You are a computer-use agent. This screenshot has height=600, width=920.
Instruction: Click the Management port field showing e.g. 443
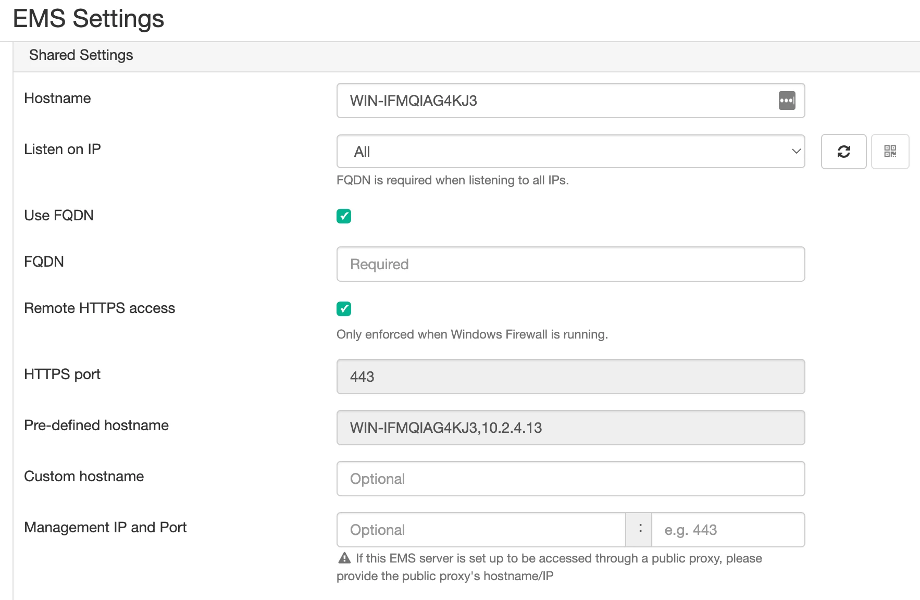(x=728, y=530)
